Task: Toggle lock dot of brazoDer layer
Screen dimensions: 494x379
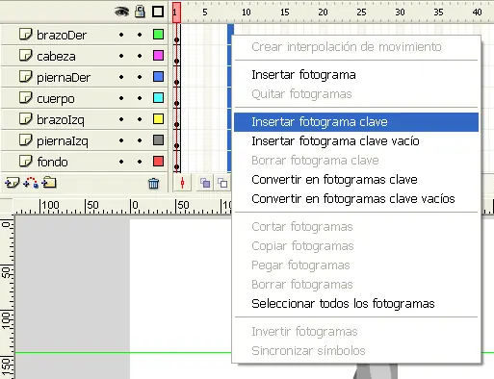Action: 140,35
